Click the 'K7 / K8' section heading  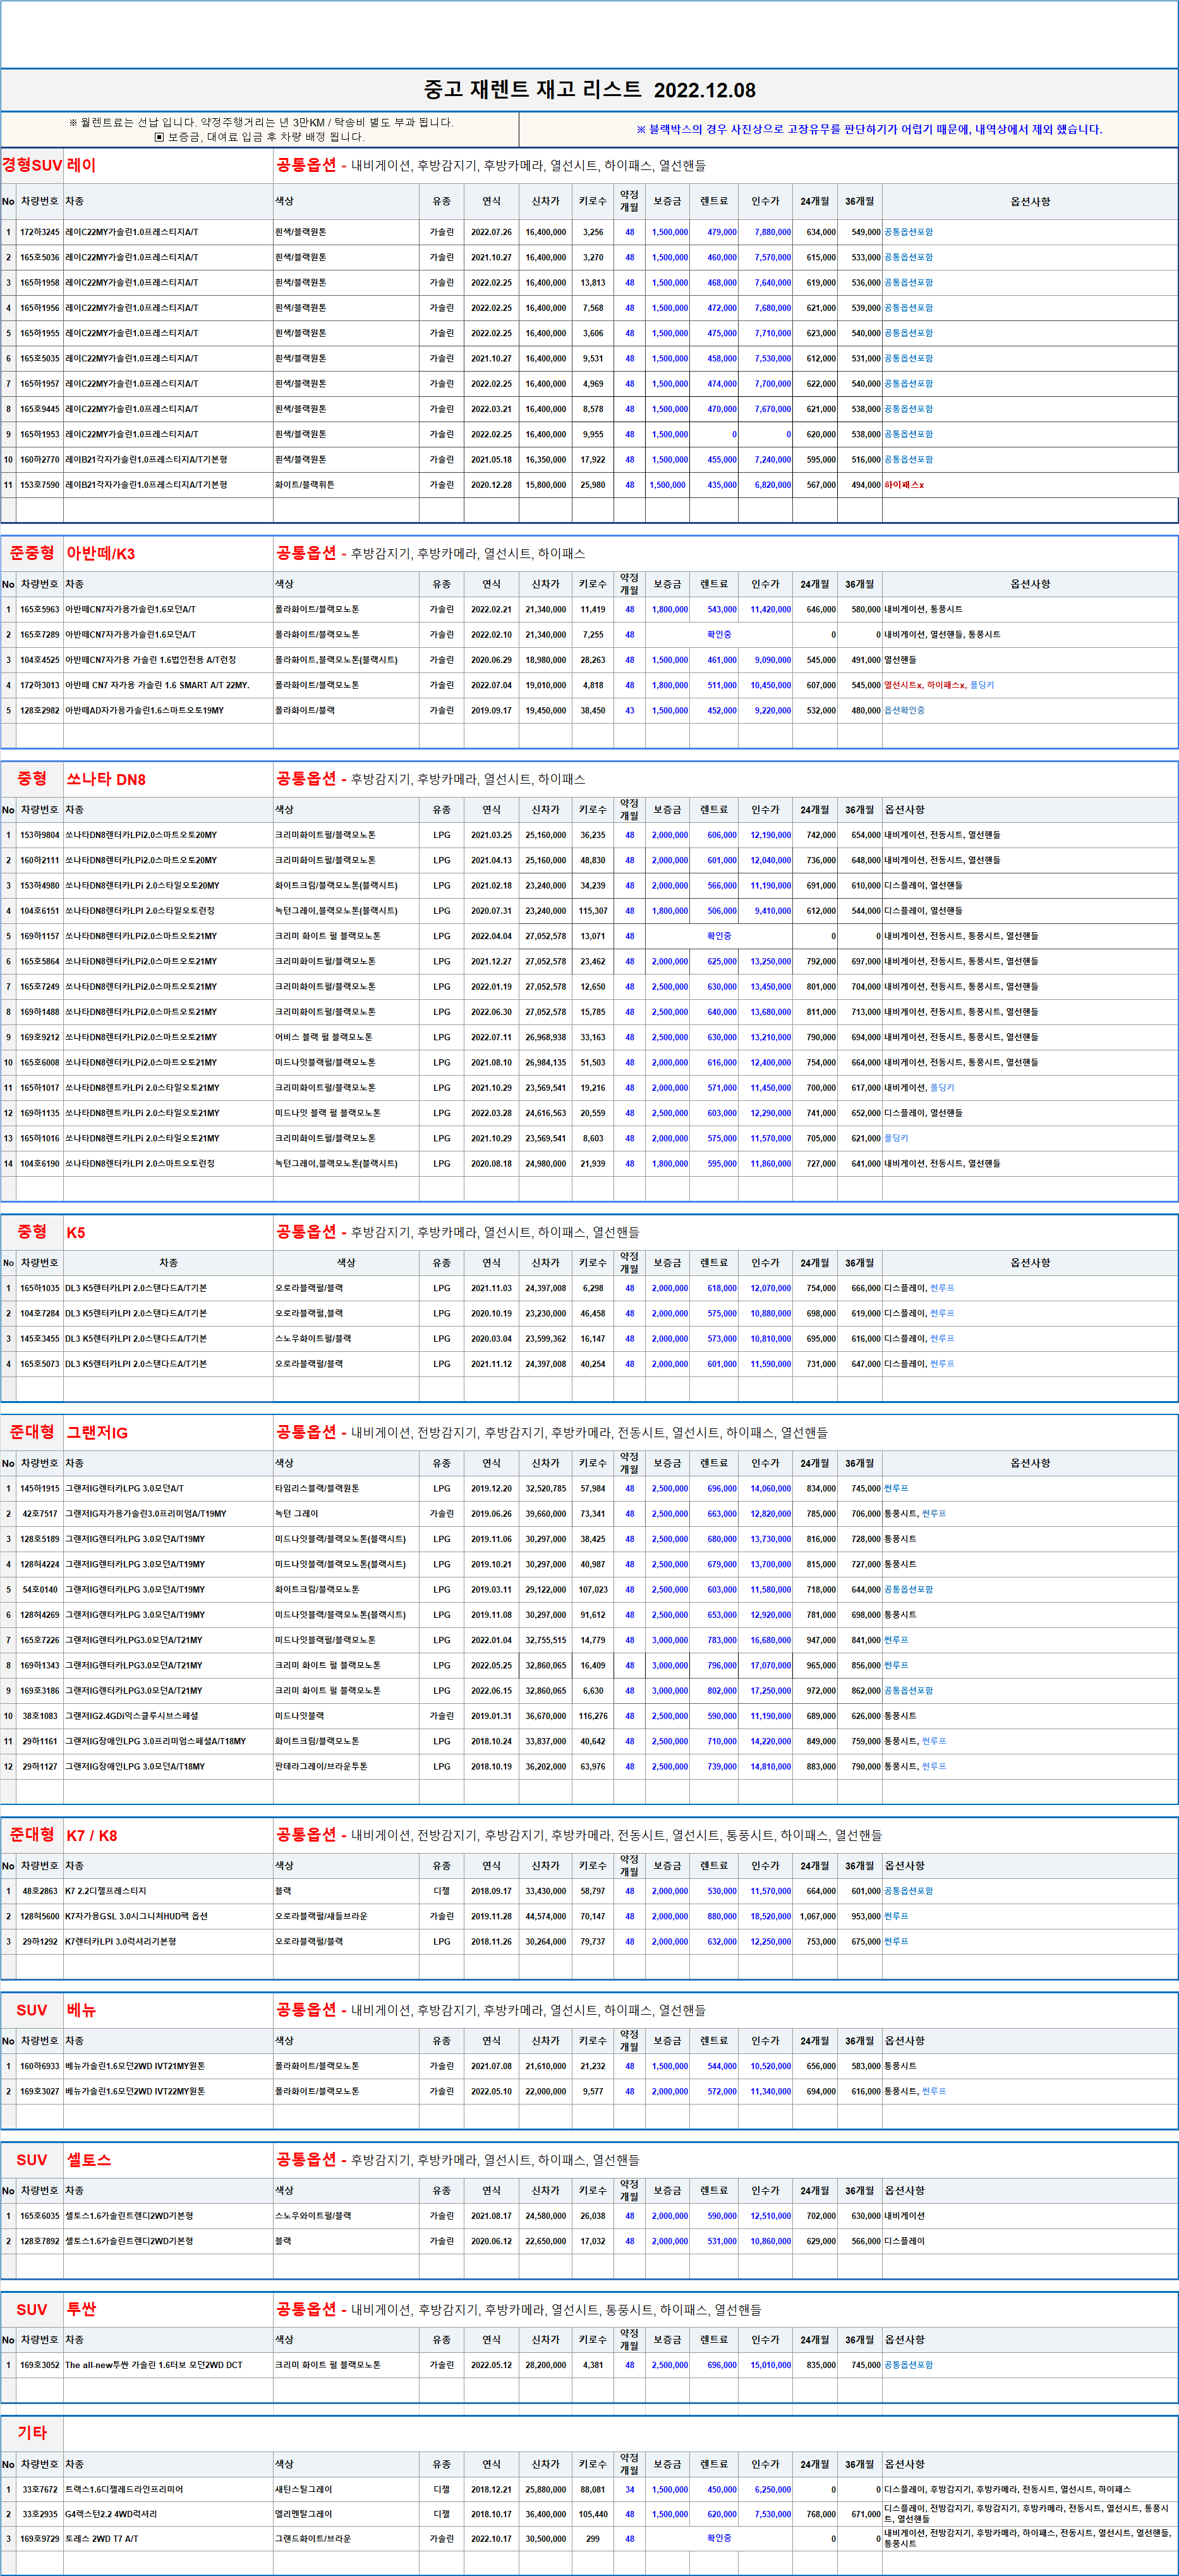(92, 1836)
